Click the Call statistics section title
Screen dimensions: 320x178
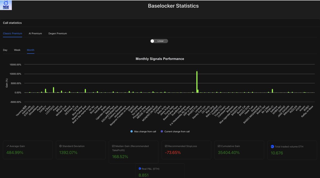click(x=12, y=23)
